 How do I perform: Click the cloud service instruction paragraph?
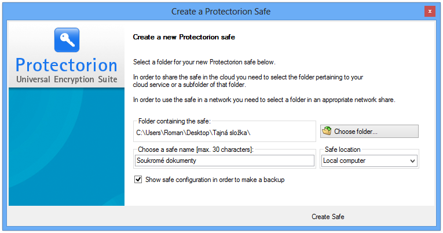tap(248, 81)
